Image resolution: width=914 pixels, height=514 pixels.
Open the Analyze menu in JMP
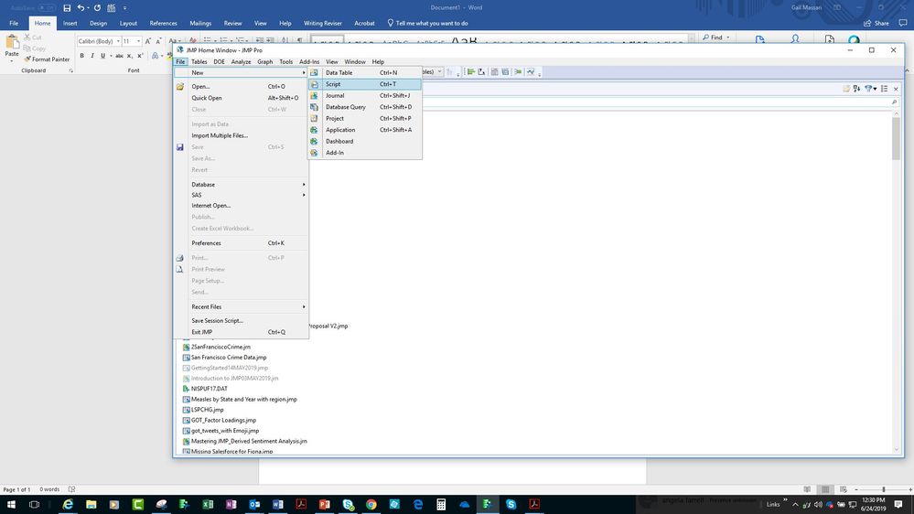pos(241,62)
